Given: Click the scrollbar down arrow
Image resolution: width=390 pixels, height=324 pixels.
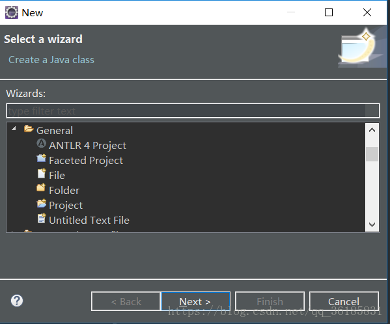Looking at the screenshot, I should click(372, 224).
